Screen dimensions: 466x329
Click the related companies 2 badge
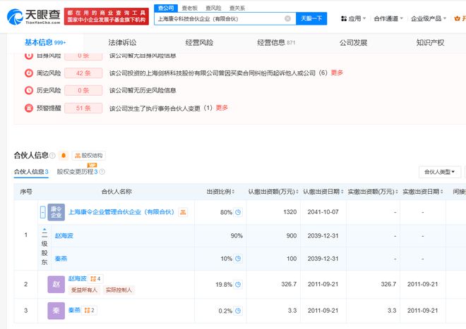coord(90,310)
